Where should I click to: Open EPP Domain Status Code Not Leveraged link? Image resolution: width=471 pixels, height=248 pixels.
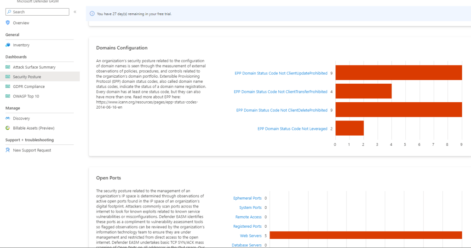[292, 129]
